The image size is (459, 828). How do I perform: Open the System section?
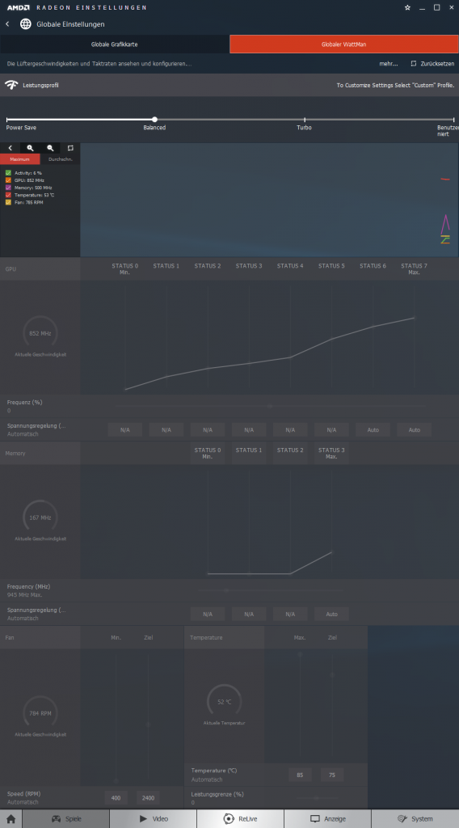click(415, 818)
